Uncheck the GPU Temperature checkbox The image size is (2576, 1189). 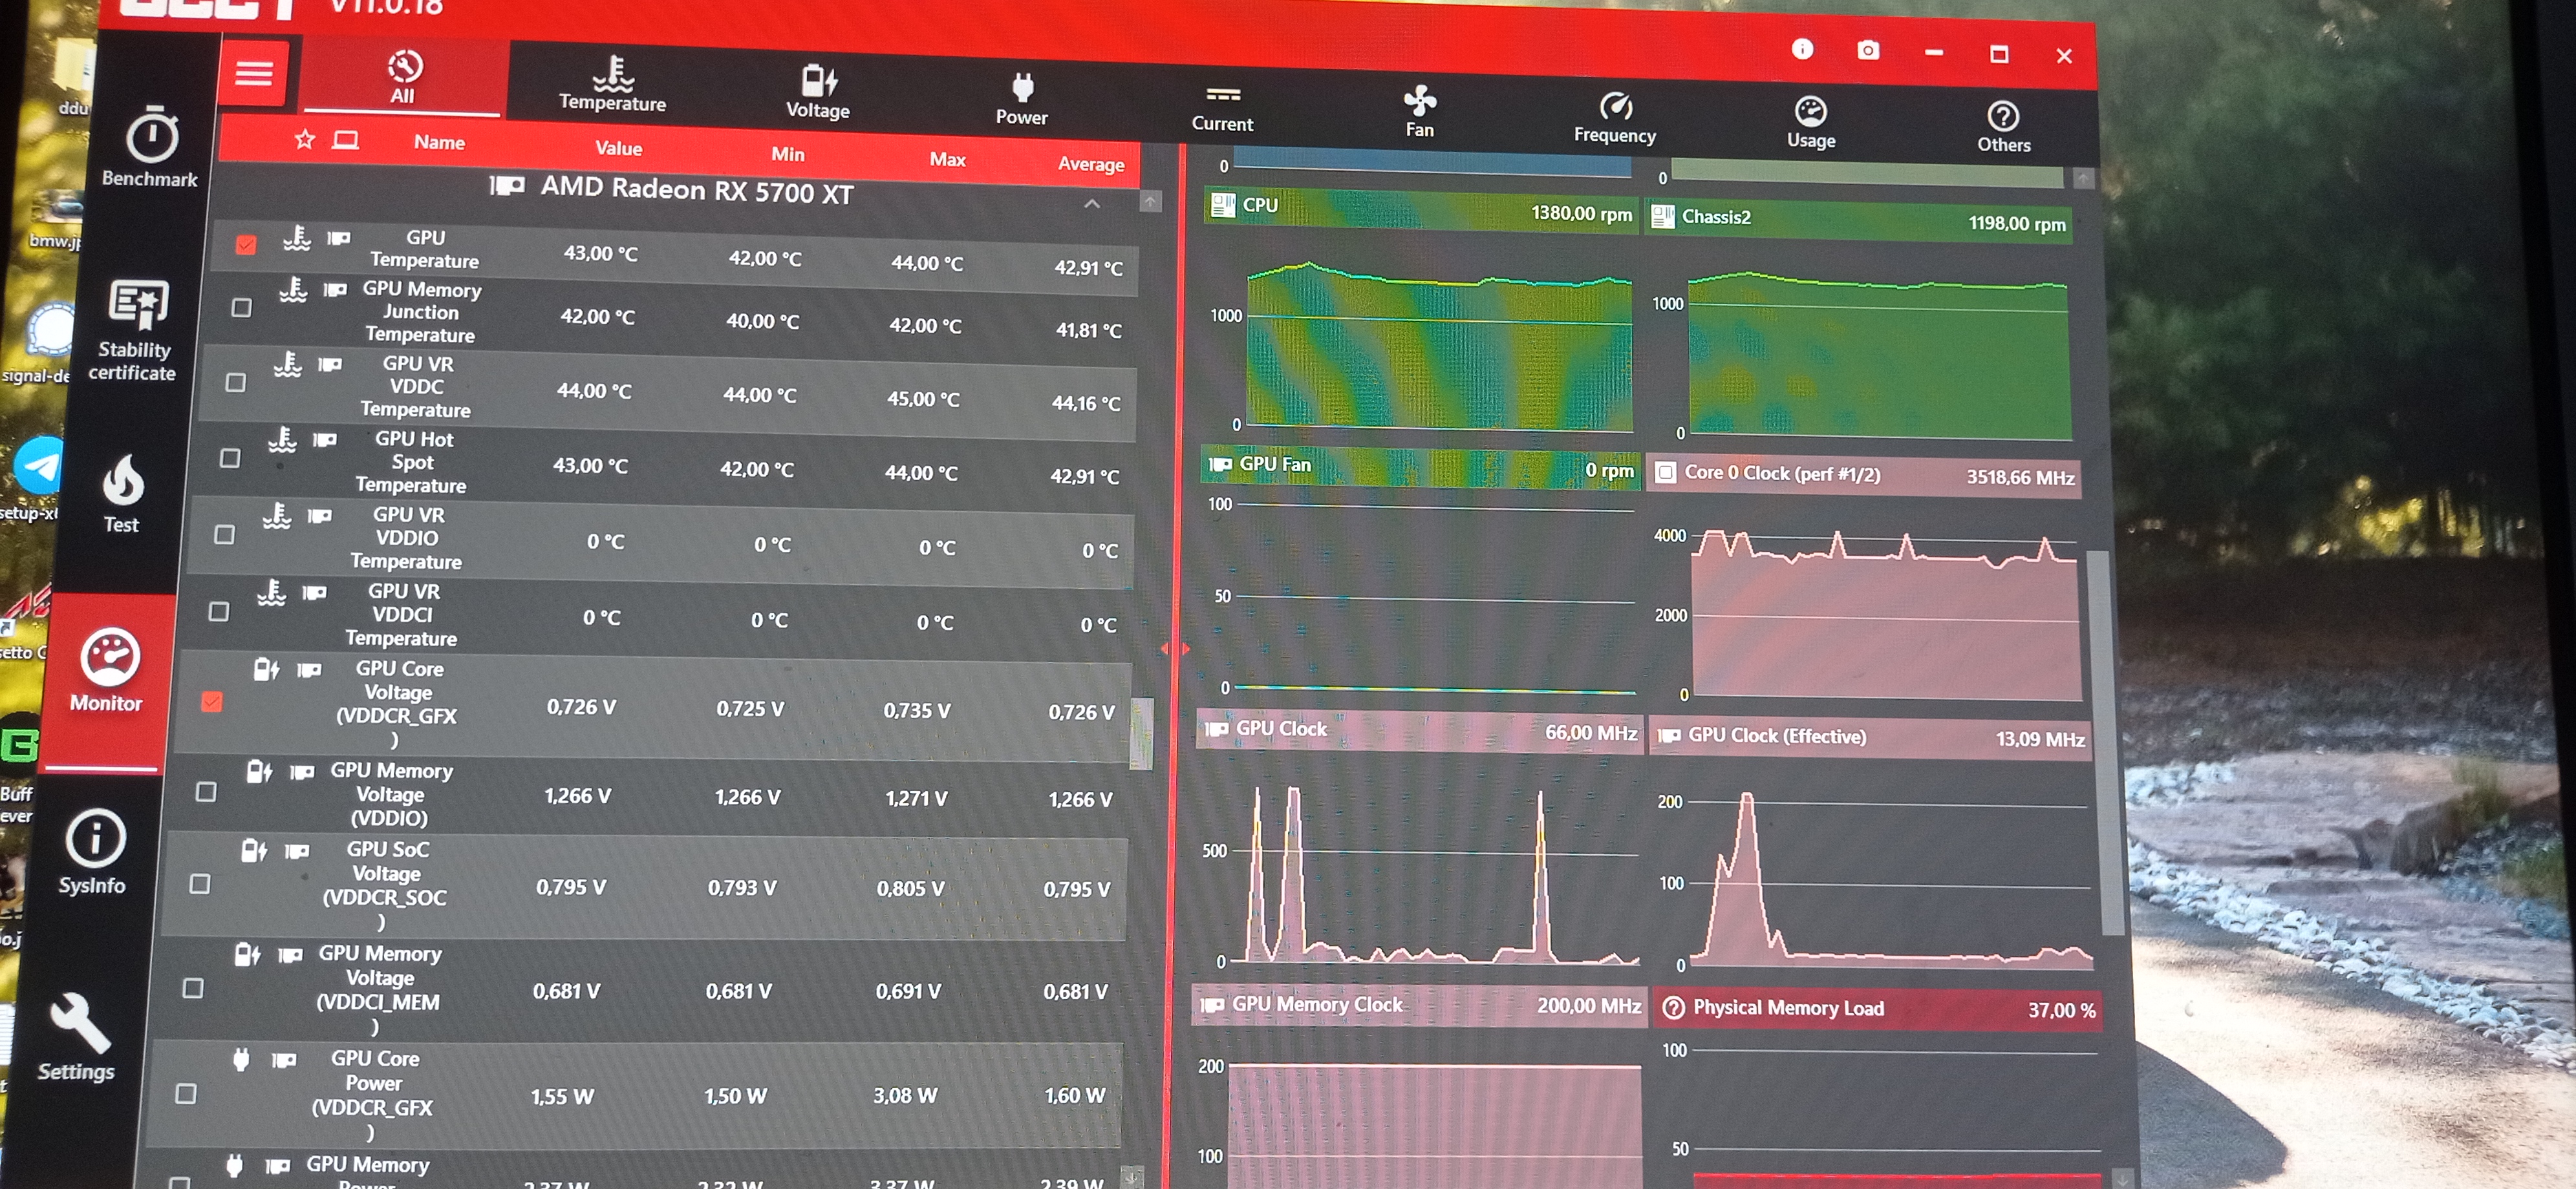(246, 244)
